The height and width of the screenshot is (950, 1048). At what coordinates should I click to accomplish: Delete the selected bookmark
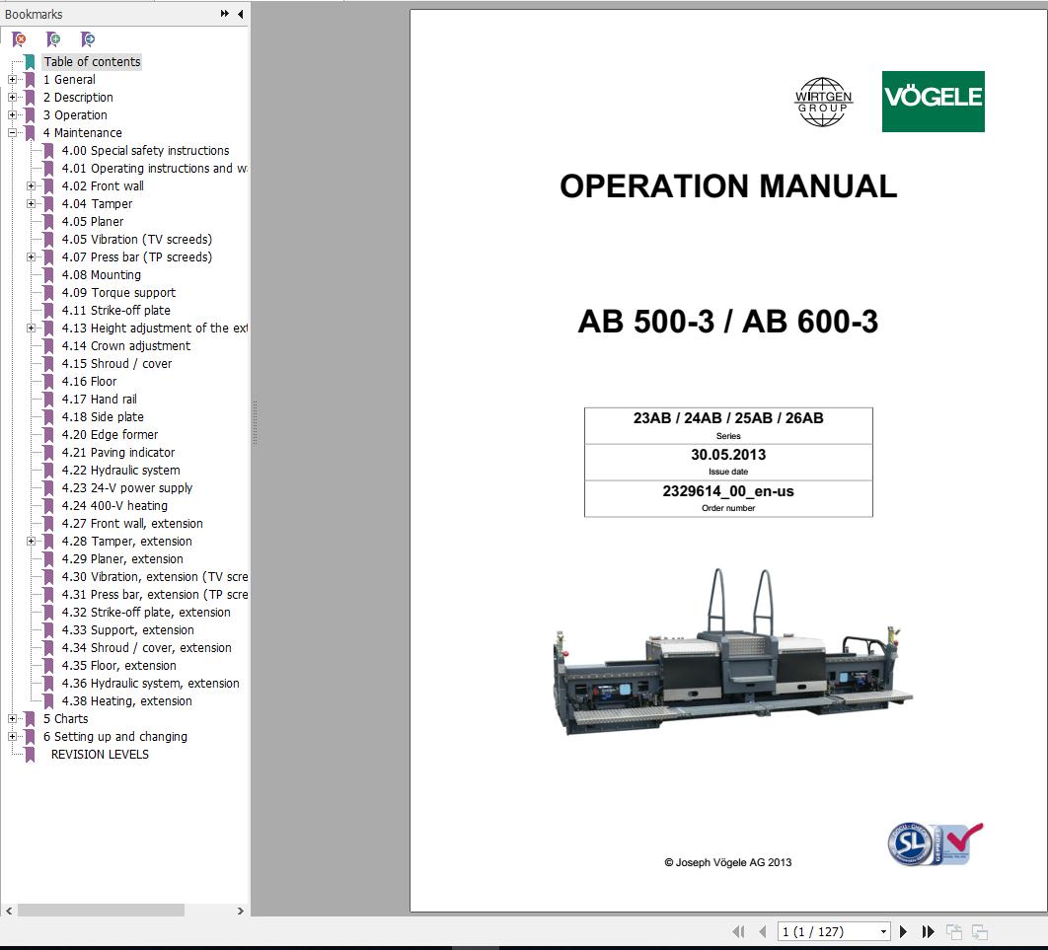click(x=17, y=39)
